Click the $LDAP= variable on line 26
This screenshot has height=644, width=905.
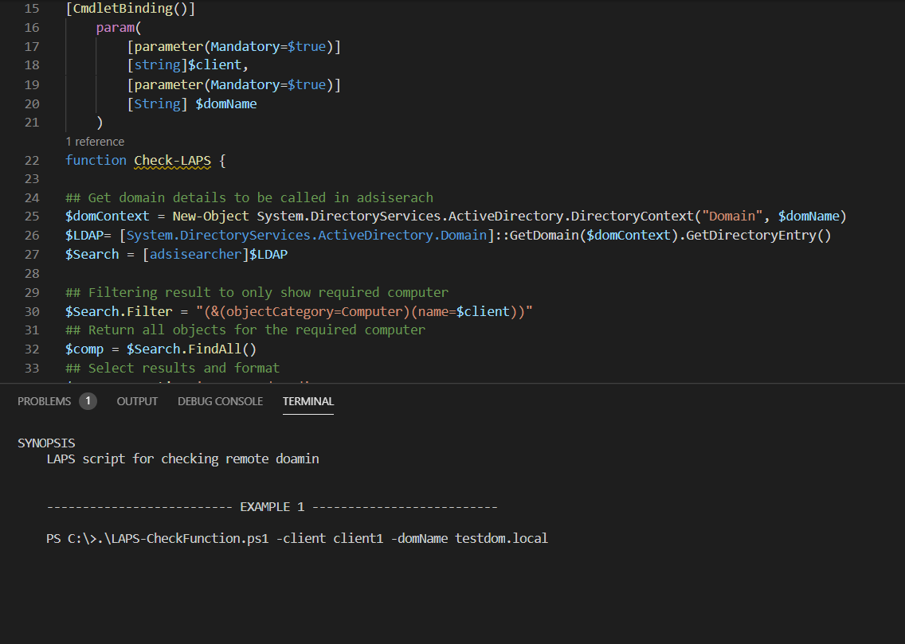pyautogui.click(x=88, y=235)
